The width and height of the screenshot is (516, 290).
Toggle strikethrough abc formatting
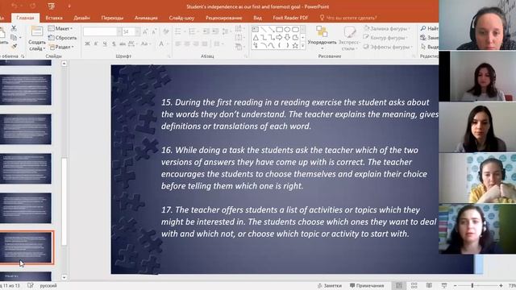coord(123,43)
